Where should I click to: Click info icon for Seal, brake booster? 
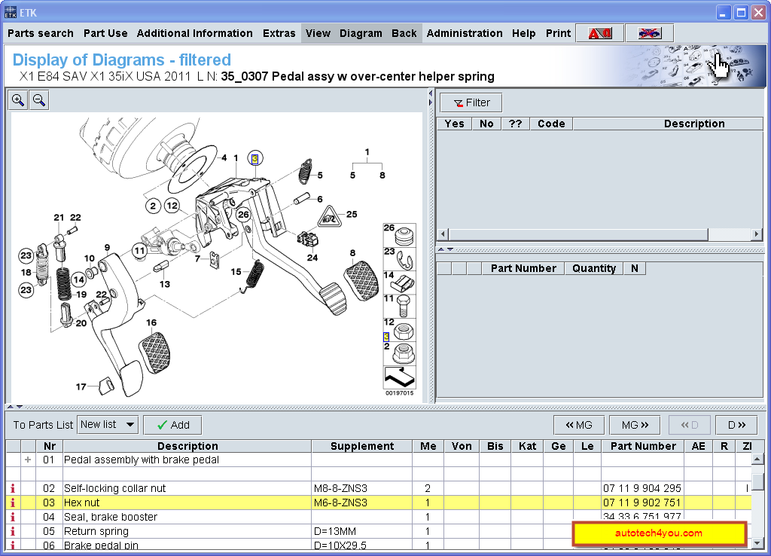click(x=13, y=517)
